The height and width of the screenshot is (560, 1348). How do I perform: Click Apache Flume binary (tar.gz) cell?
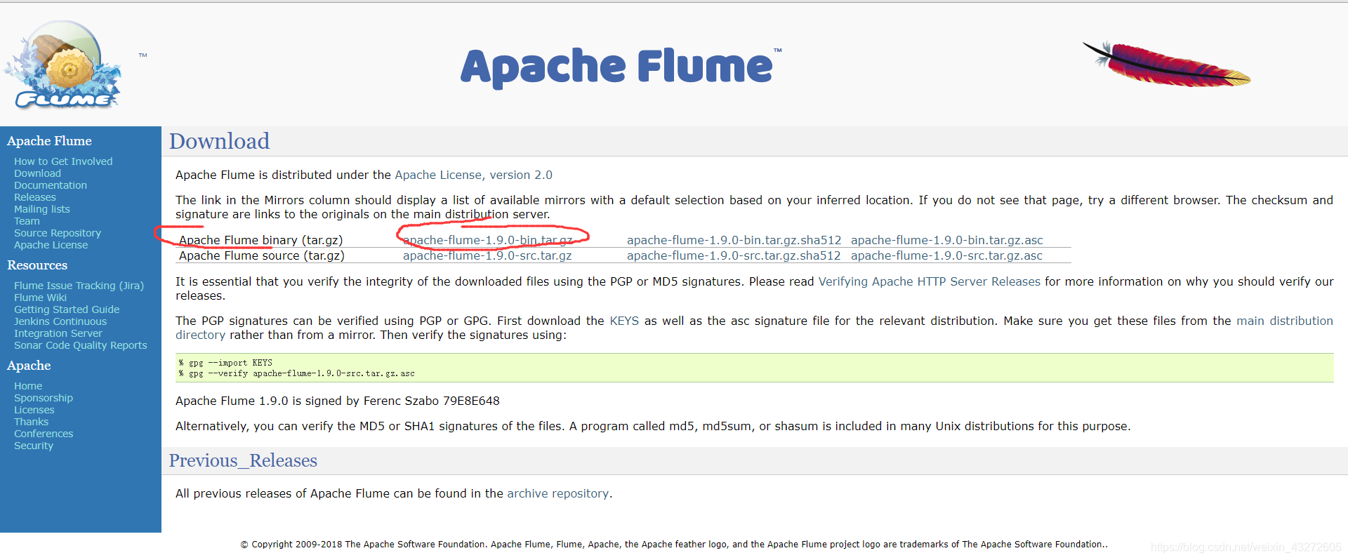[x=261, y=240]
